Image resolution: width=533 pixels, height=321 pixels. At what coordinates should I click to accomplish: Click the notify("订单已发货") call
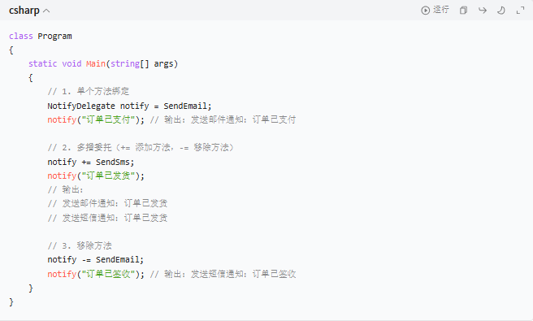point(96,176)
